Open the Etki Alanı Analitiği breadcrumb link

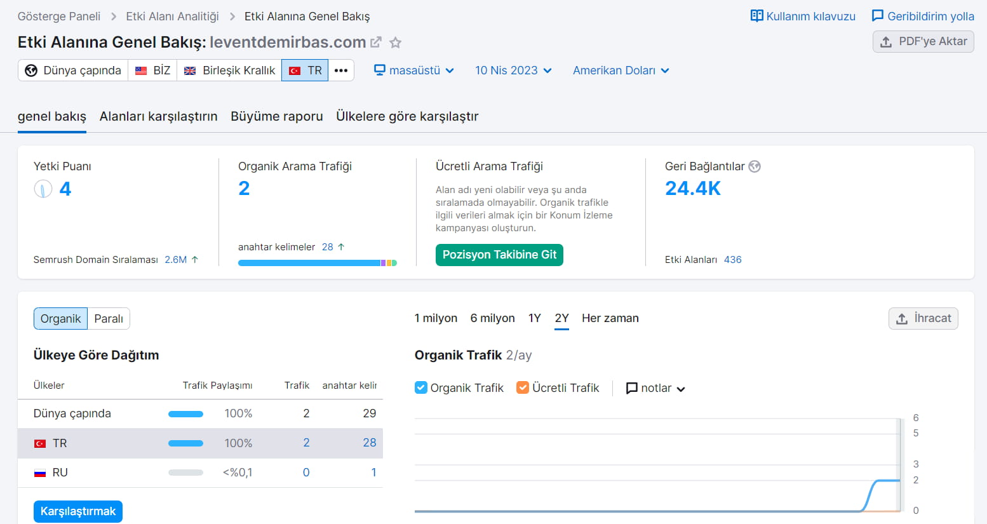tap(172, 17)
